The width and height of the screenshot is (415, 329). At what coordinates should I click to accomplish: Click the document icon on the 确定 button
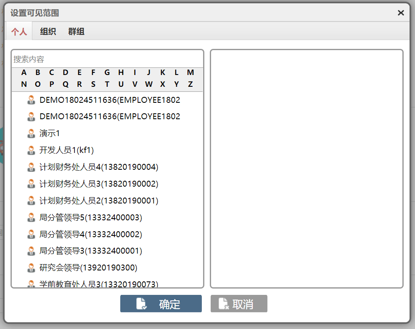(x=141, y=304)
